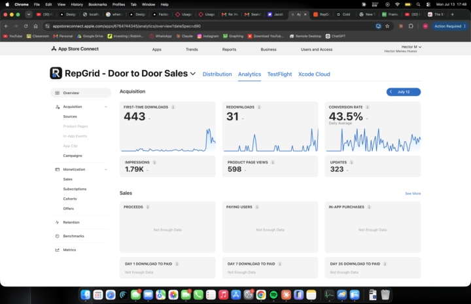Click info icon next to Impressions

click(154, 162)
